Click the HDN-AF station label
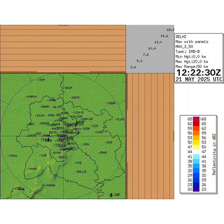The width and height of the screenshot is (224, 224). click(x=87, y=119)
